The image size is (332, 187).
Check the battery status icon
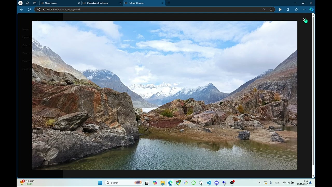(x=293, y=183)
